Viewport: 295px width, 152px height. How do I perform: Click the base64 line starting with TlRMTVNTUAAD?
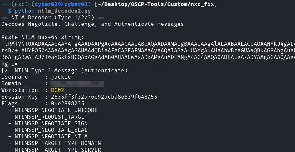click(146, 44)
